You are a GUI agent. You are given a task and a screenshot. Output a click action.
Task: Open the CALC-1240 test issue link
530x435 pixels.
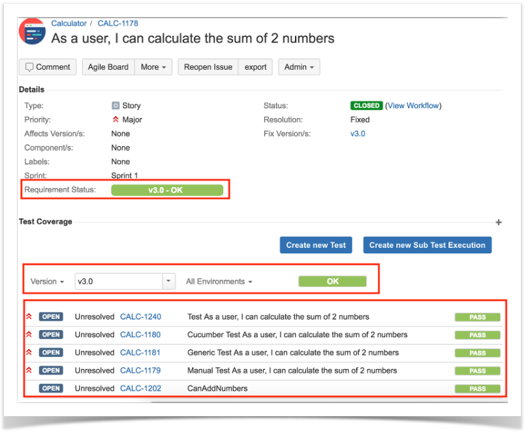click(140, 317)
